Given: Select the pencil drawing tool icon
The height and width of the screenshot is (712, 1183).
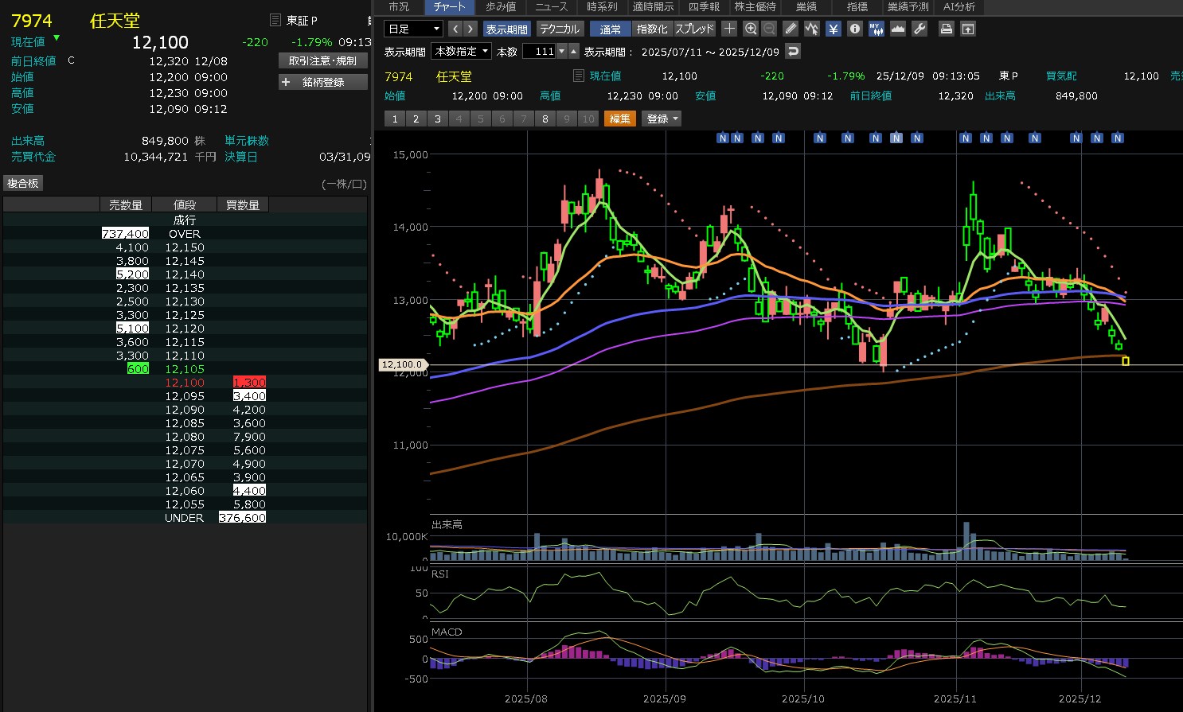Looking at the screenshot, I should tap(791, 29).
